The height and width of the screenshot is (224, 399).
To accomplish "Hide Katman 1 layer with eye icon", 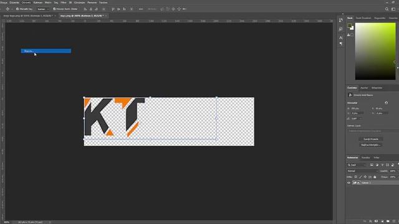I will pyautogui.click(x=349, y=183).
